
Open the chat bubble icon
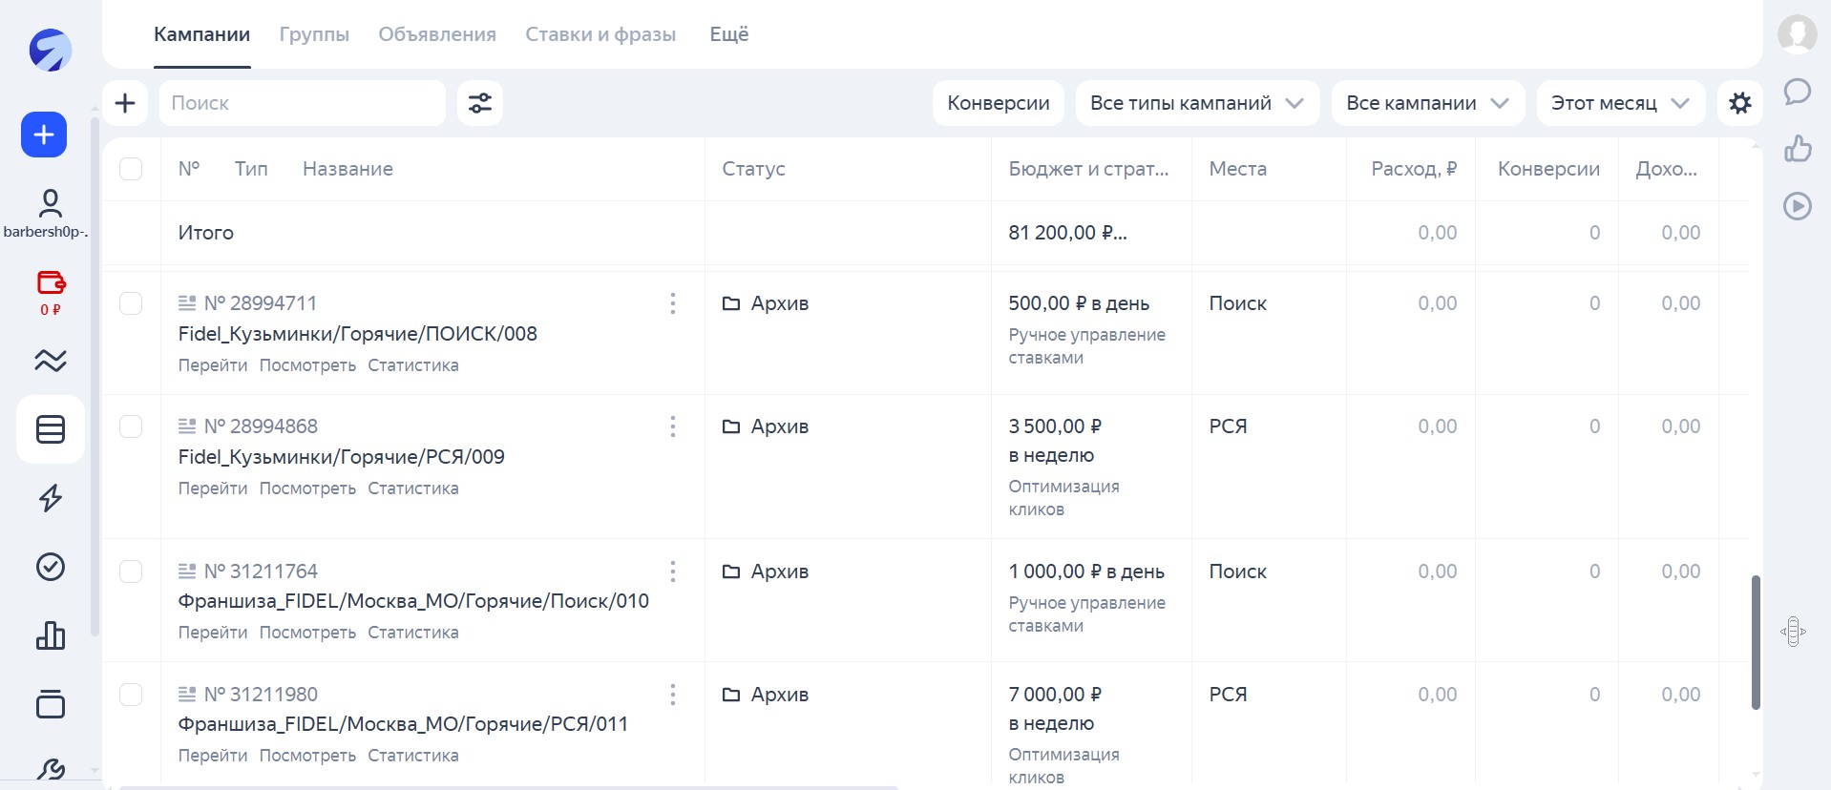click(x=1798, y=92)
